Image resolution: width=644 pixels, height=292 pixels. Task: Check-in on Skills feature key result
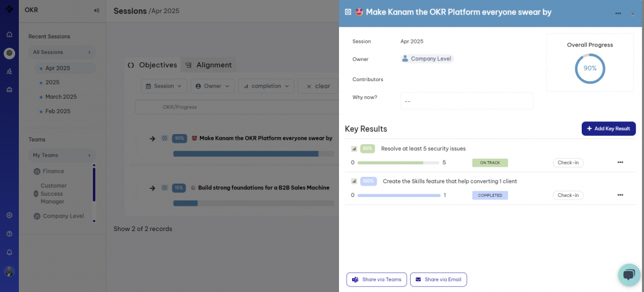[x=568, y=195]
